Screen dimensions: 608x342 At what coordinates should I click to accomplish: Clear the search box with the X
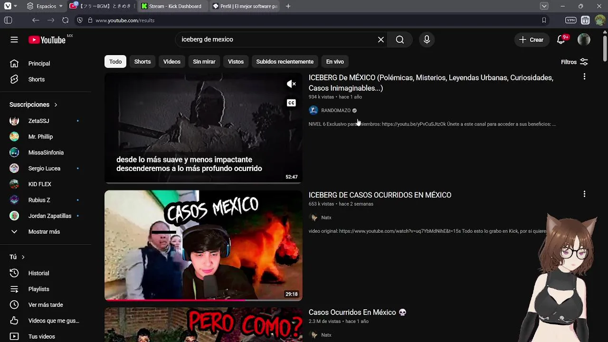click(381, 39)
